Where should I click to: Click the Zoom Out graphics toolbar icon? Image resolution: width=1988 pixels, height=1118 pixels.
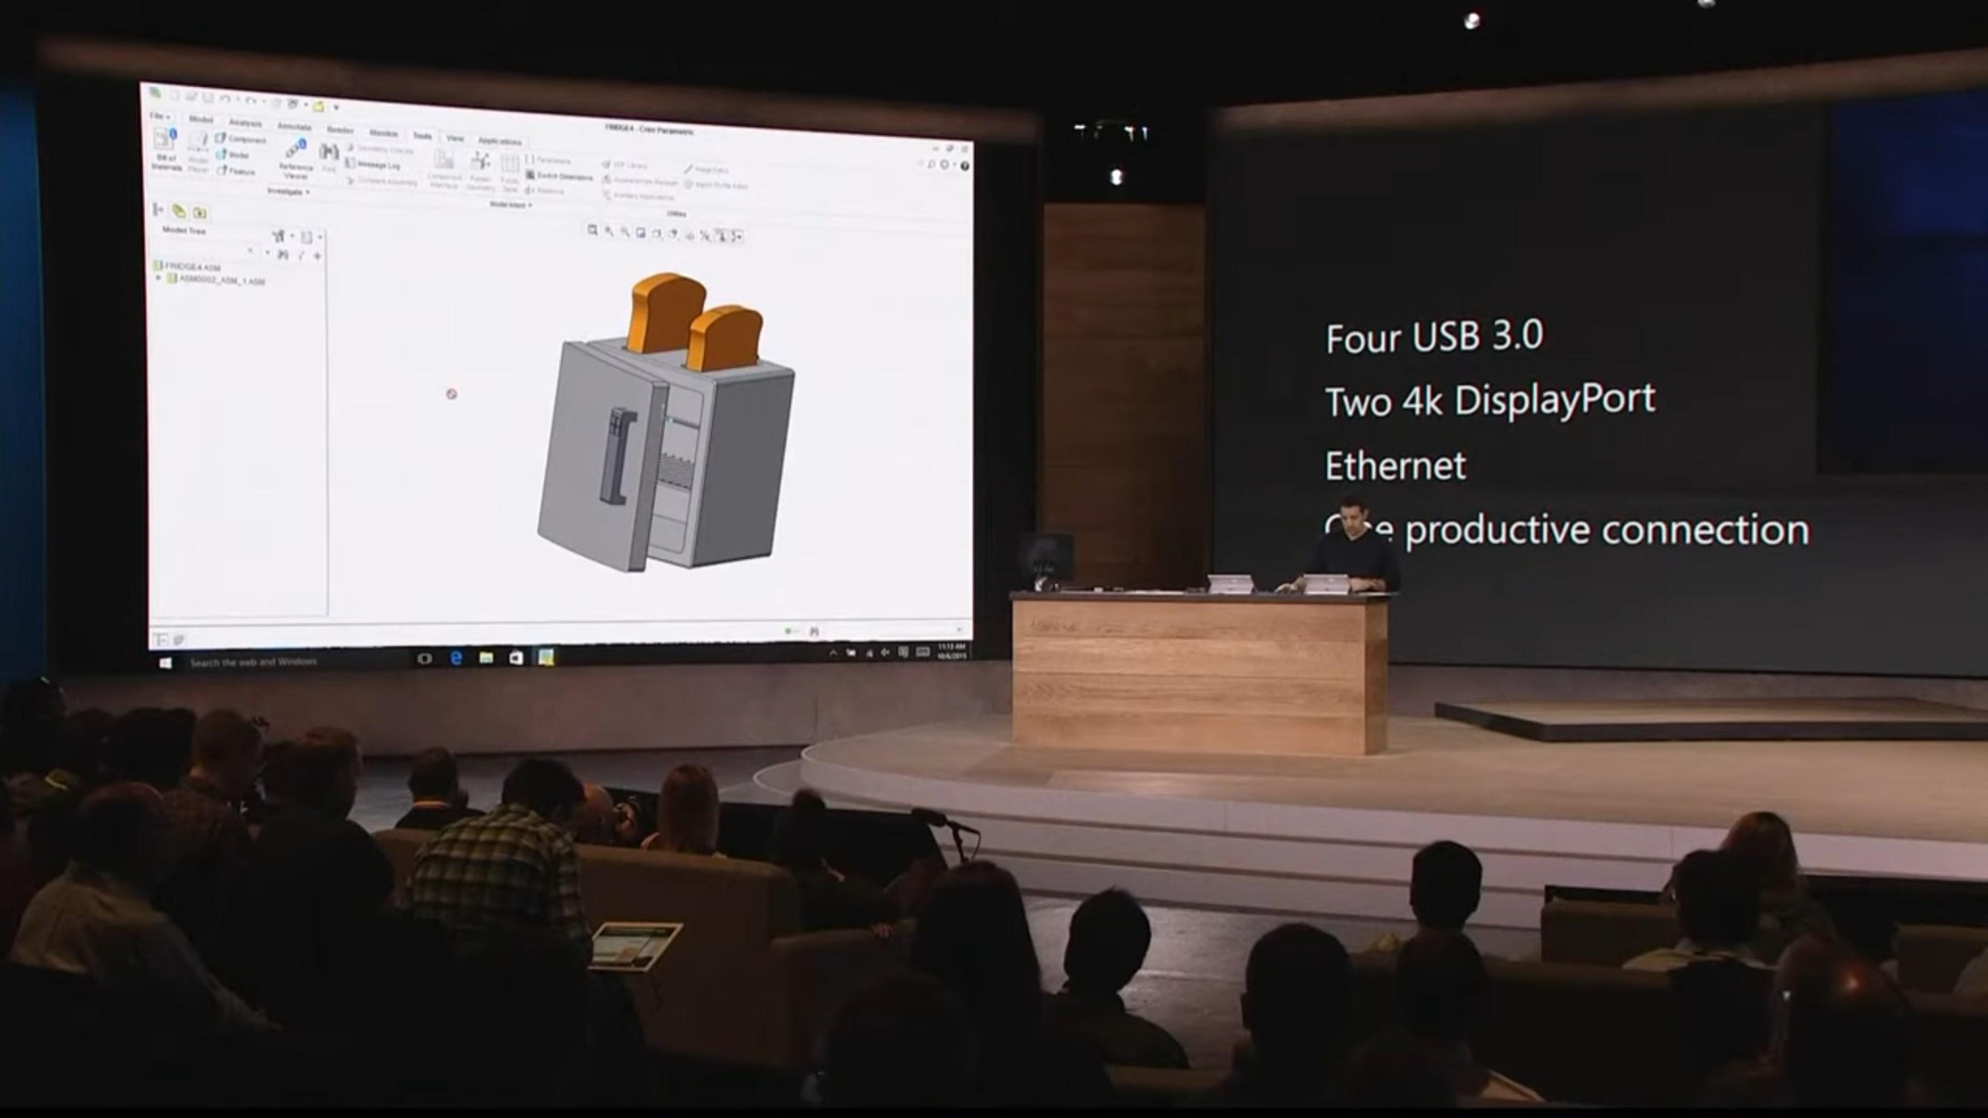625,232
